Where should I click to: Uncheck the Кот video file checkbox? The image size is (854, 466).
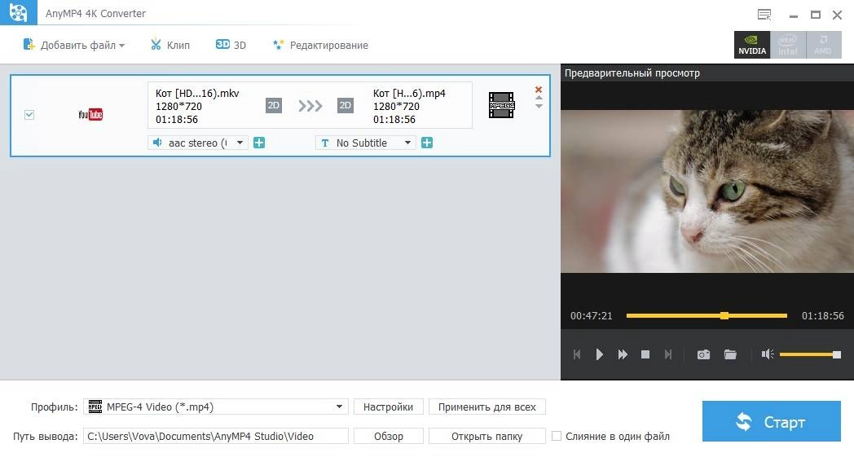[29, 115]
